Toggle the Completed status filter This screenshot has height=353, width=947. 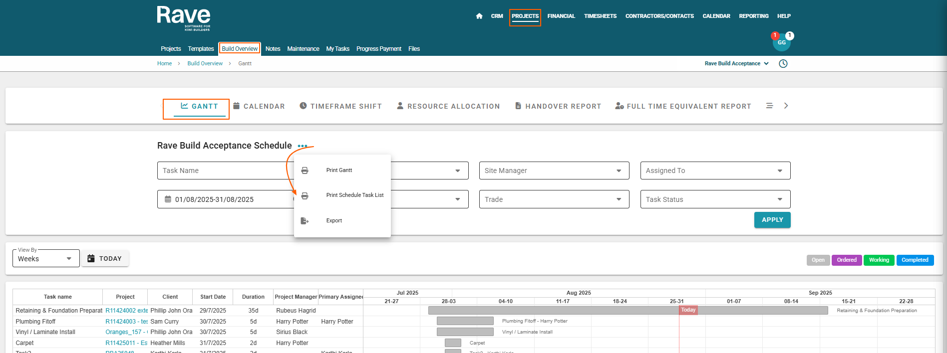915,260
